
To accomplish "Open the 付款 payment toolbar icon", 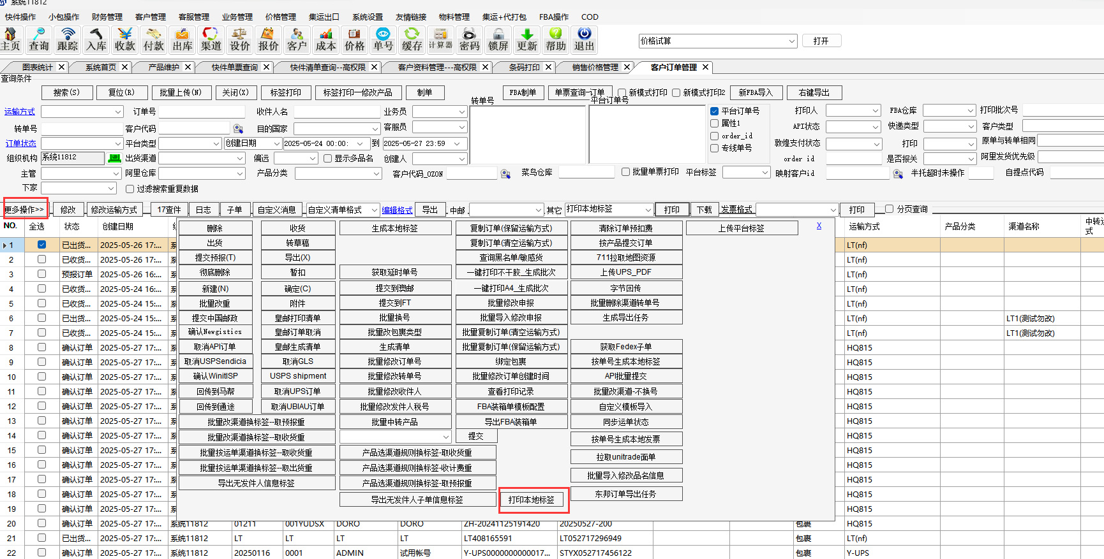I will click(154, 40).
